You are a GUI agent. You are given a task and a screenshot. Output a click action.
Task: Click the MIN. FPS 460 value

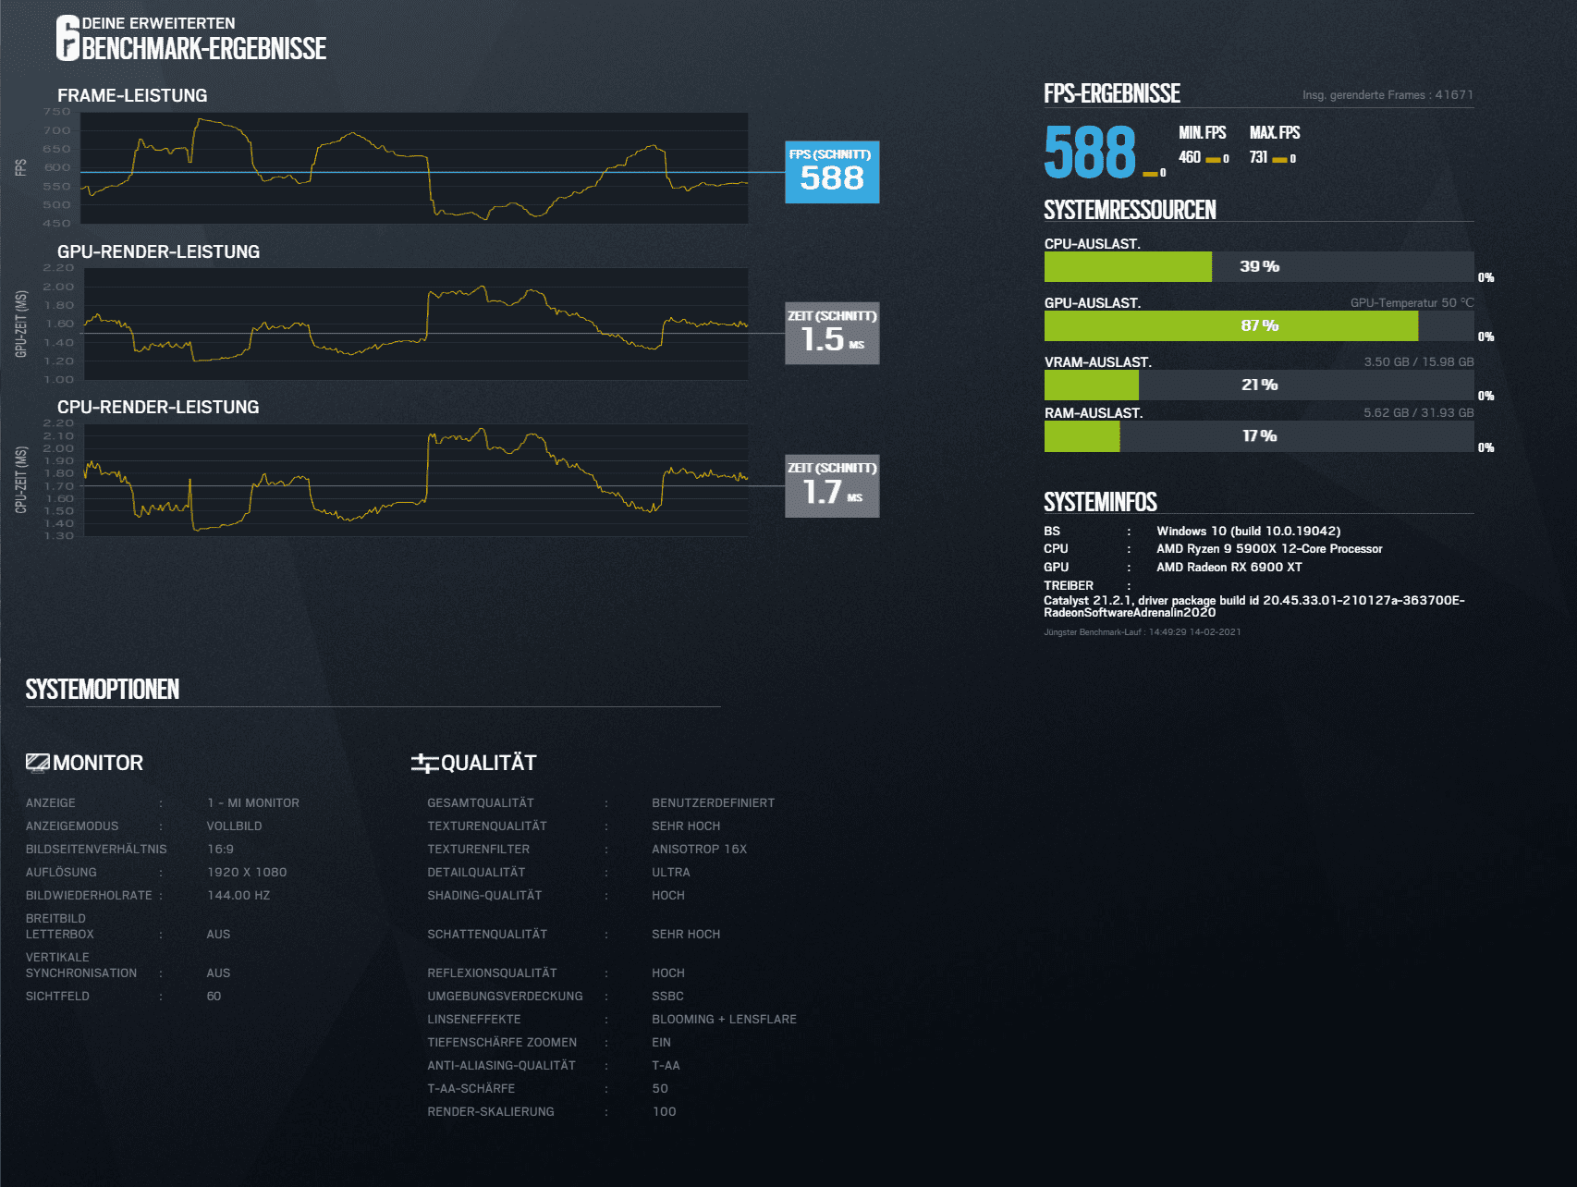coord(1189,157)
